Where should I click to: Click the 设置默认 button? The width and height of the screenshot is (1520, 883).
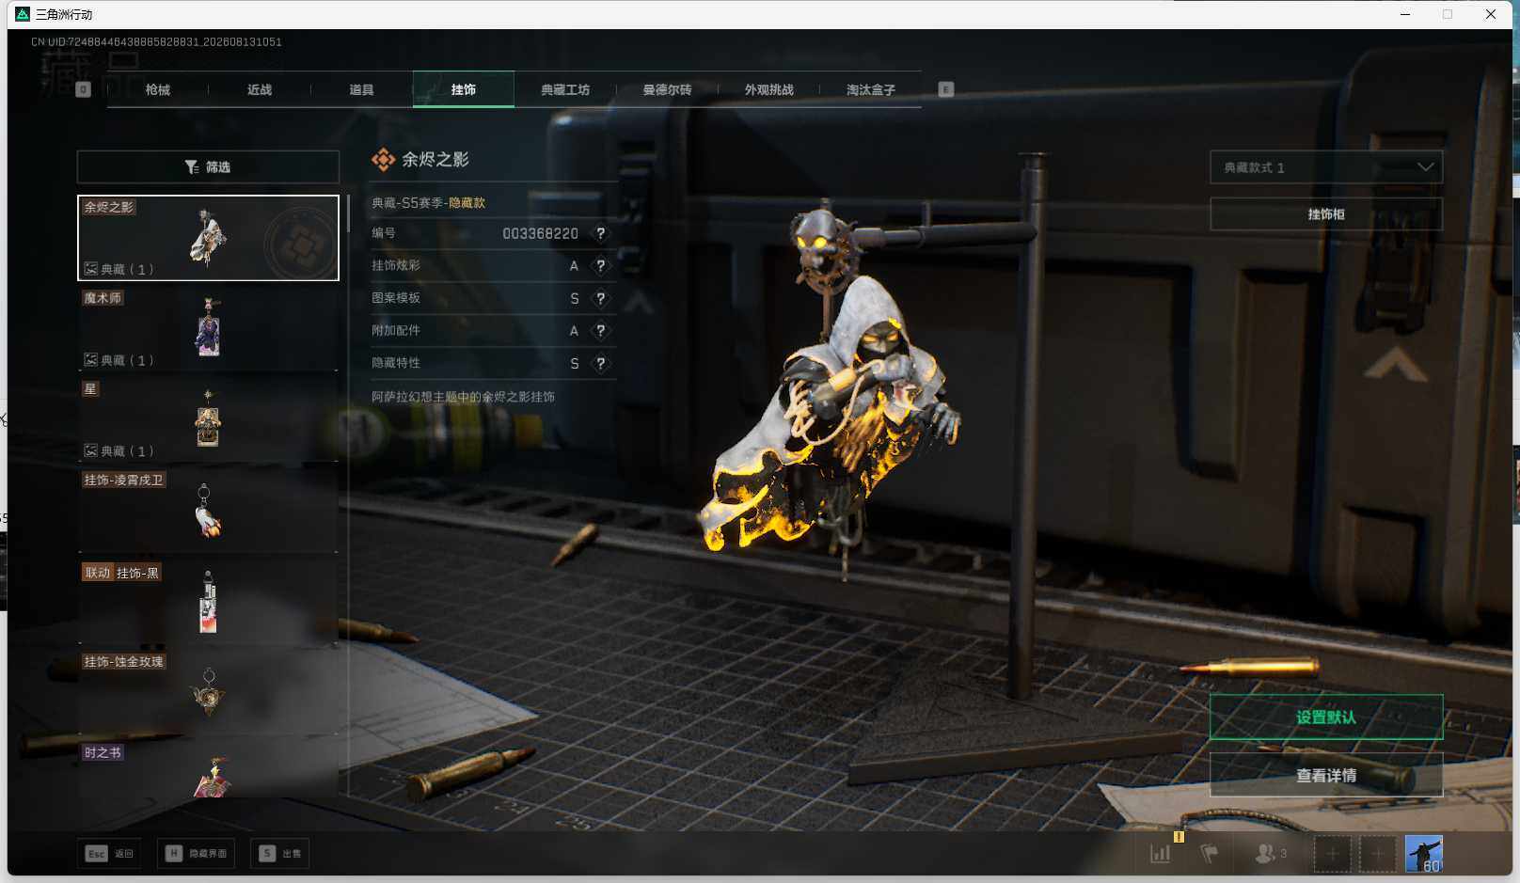tap(1326, 717)
